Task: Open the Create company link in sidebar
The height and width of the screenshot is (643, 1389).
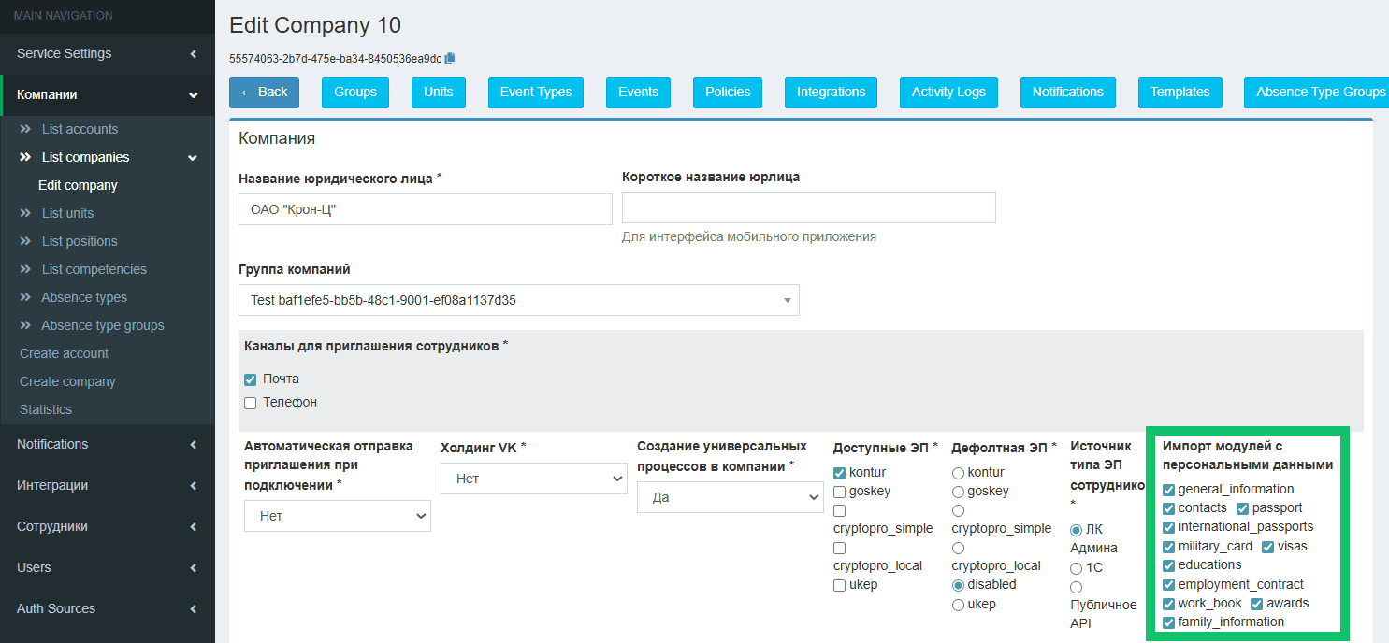Action: (67, 381)
